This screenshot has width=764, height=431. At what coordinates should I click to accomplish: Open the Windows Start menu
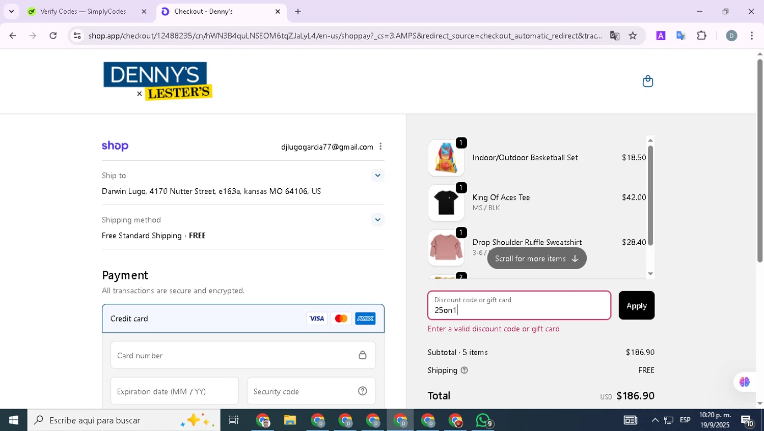point(14,420)
